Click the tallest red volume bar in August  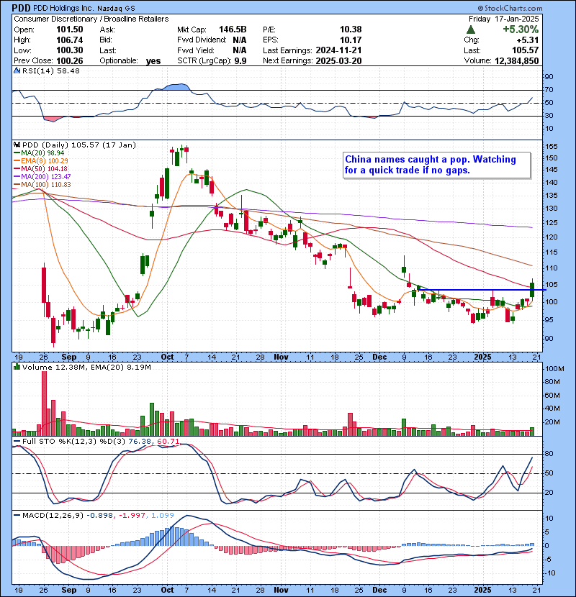44,404
